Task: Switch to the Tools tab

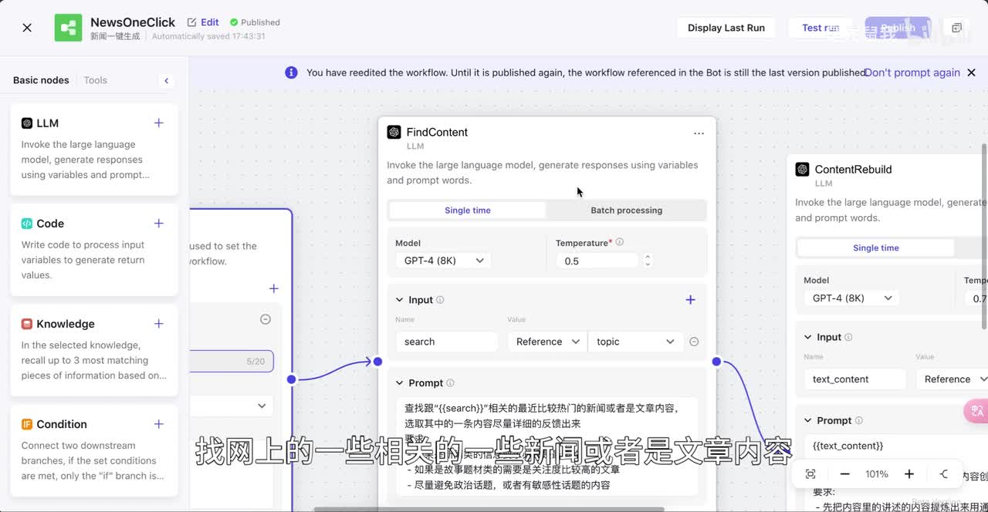Action: click(95, 80)
